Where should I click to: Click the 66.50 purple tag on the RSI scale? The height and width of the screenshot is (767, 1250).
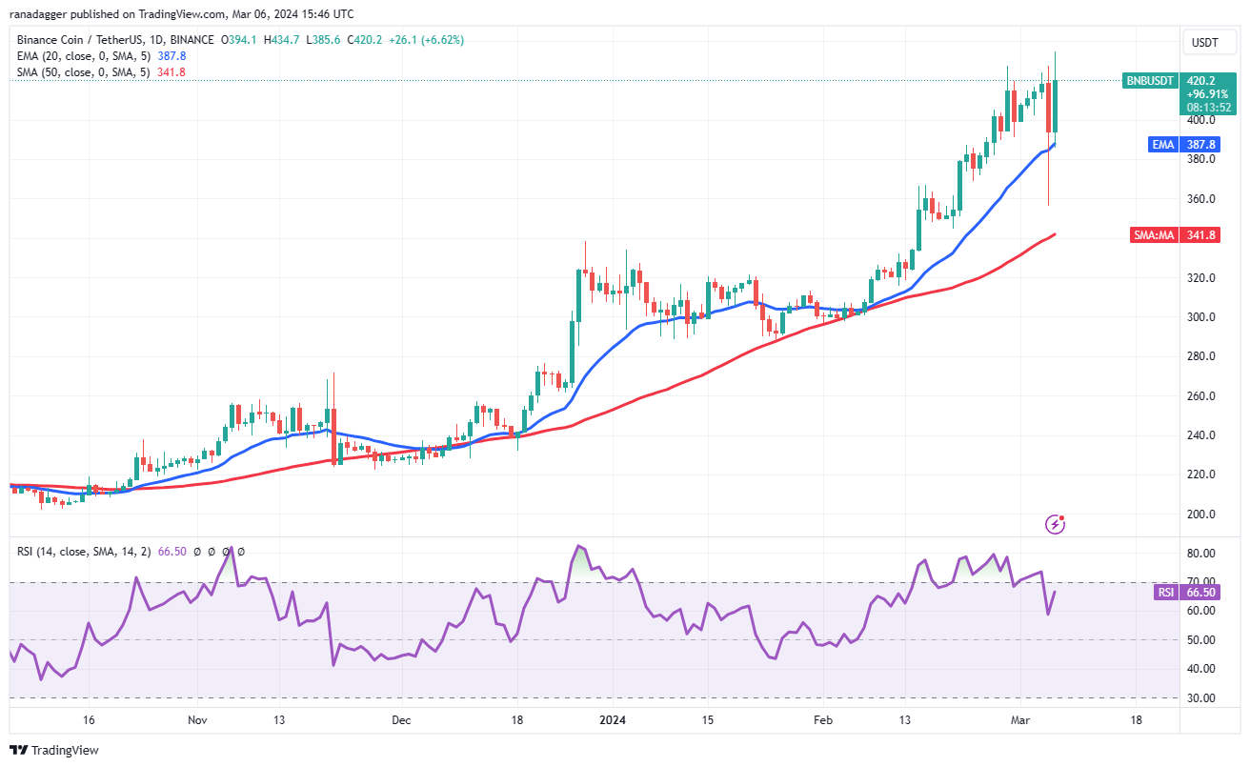point(1201,593)
